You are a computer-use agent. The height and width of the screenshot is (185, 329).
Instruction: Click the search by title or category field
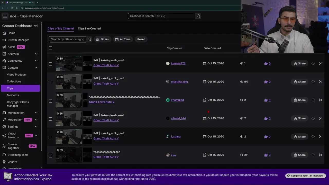coord(68,39)
